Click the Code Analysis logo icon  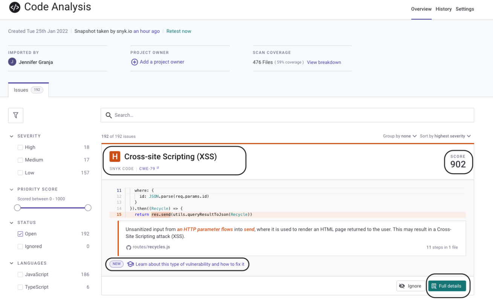coord(15,7)
